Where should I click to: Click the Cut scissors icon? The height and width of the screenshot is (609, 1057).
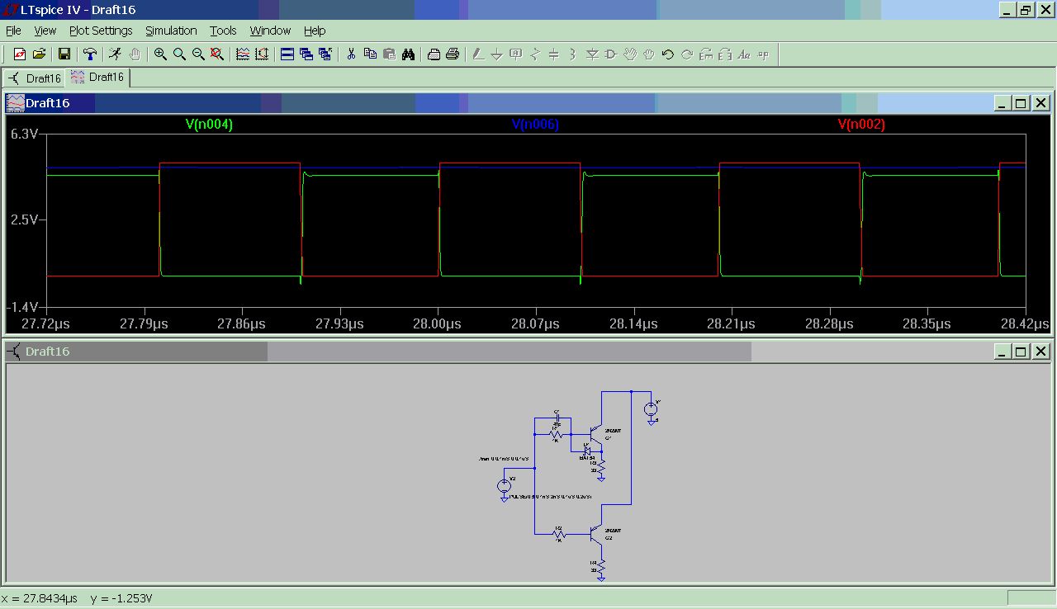point(351,54)
